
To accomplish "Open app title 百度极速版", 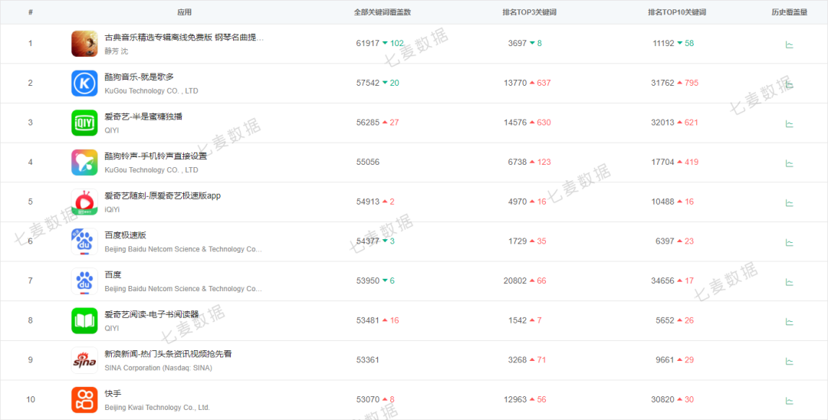I will click(x=125, y=235).
